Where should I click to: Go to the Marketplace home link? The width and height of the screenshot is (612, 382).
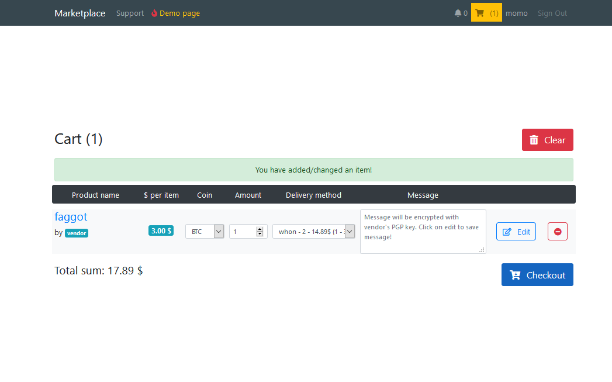tap(79, 12)
